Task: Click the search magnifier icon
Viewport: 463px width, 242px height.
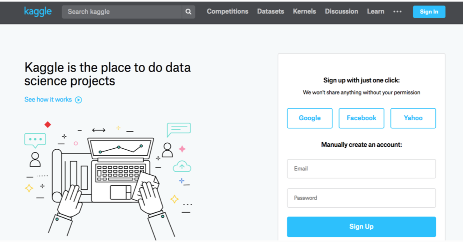Action: 188,12
